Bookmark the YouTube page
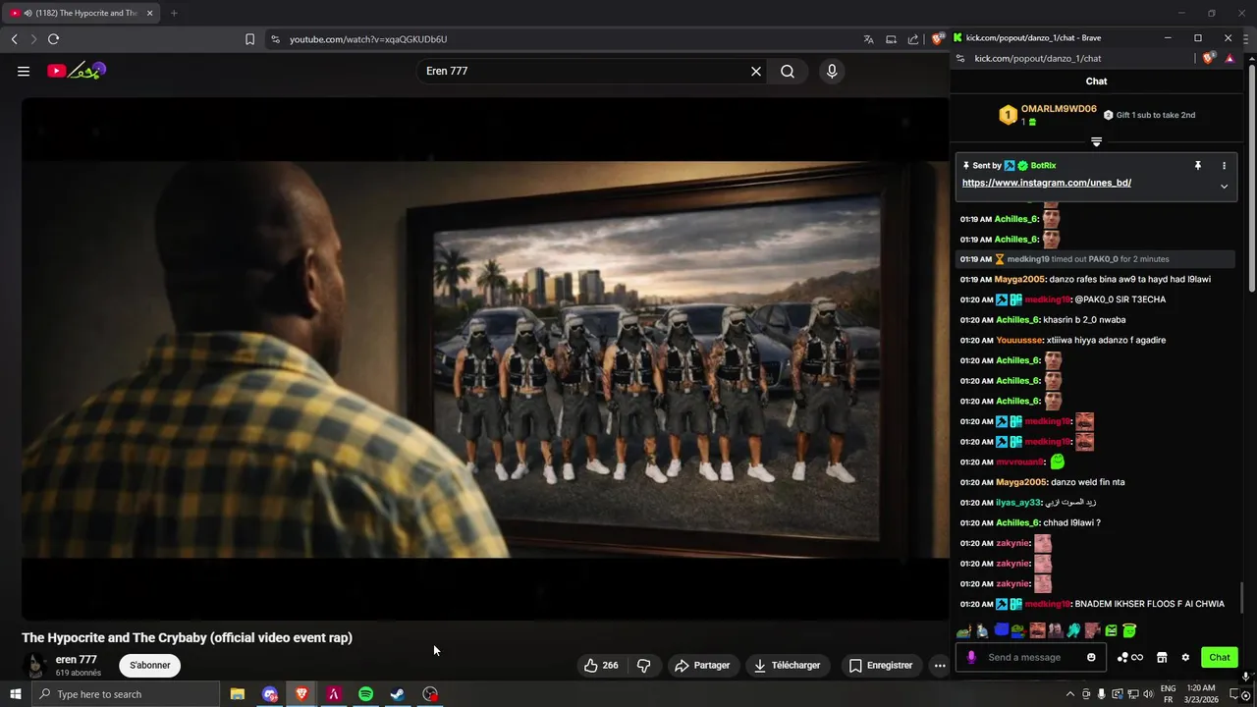Screen dimensions: 1257x707 point(249,39)
